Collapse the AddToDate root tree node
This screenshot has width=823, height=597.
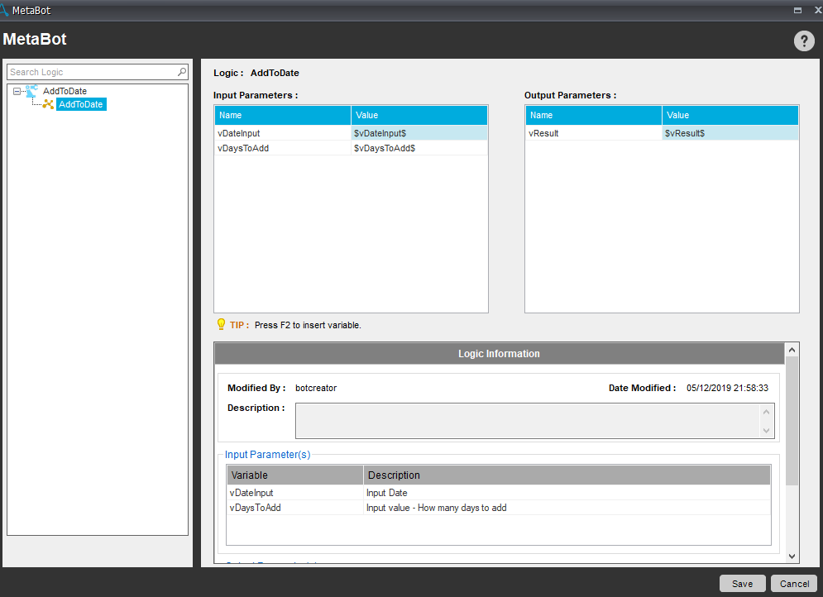(17, 92)
